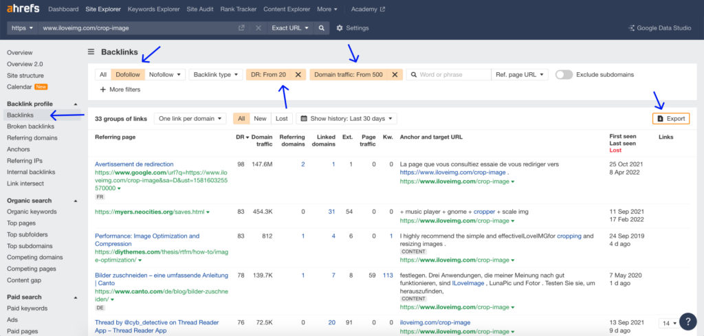704x336 pixels.
Task: Collapse the Paid search section
Action: [x=76, y=297]
